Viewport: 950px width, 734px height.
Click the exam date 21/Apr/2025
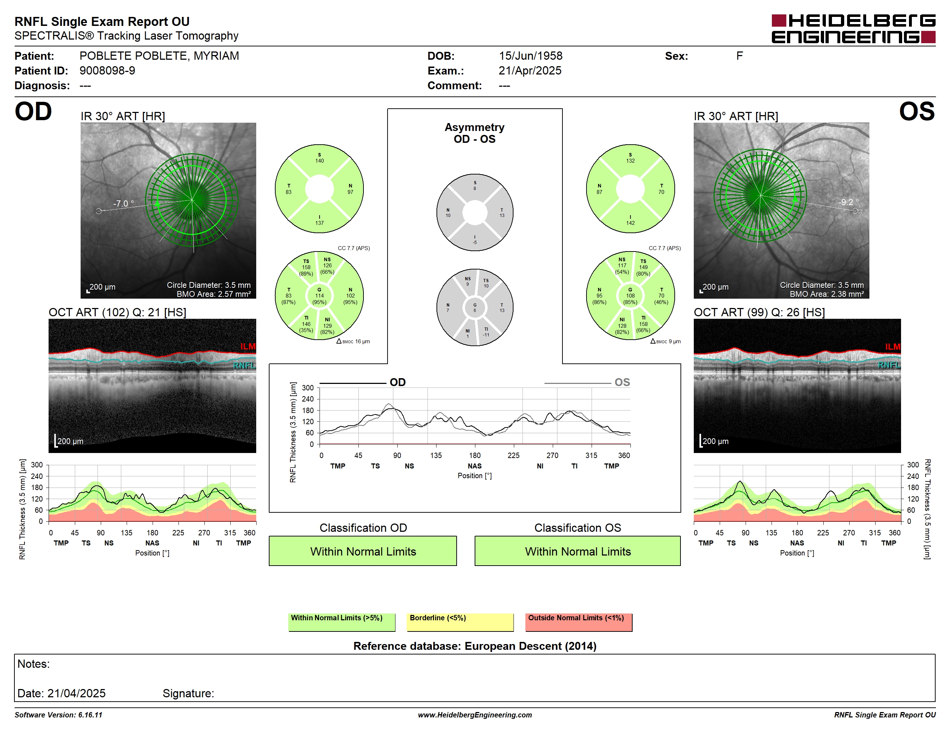[530, 71]
